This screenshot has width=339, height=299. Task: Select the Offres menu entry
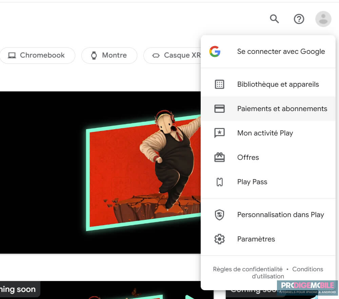click(268, 157)
